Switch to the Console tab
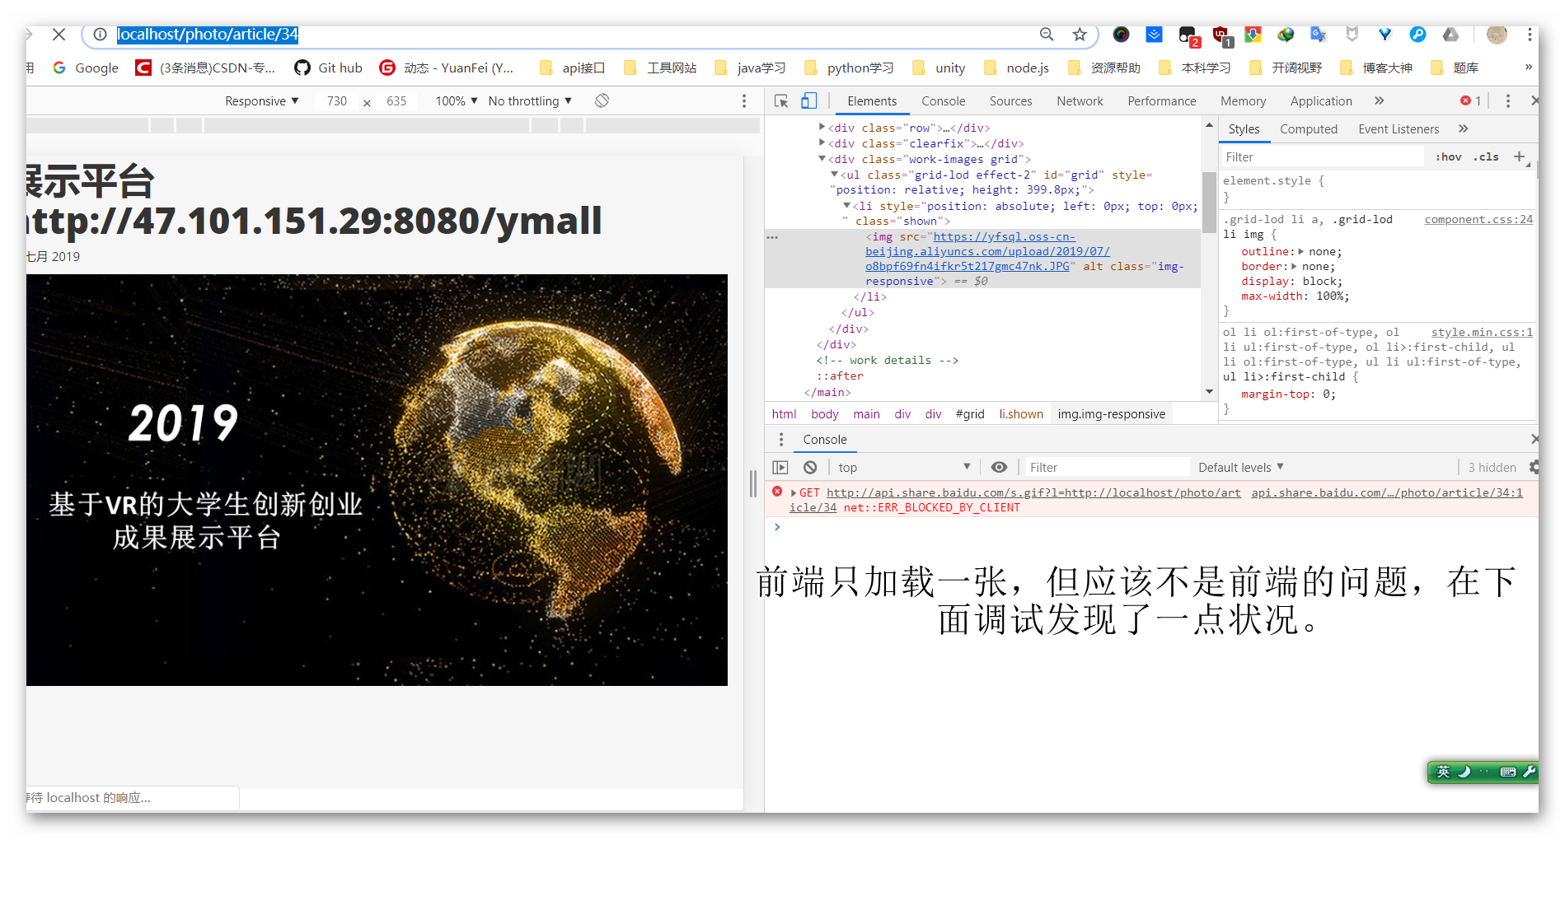This screenshot has width=1565, height=905. coord(943,100)
